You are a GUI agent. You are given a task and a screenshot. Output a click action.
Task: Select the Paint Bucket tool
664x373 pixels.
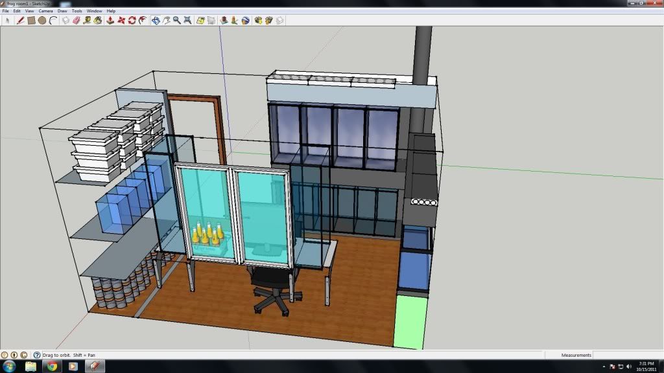(x=98, y=20)
